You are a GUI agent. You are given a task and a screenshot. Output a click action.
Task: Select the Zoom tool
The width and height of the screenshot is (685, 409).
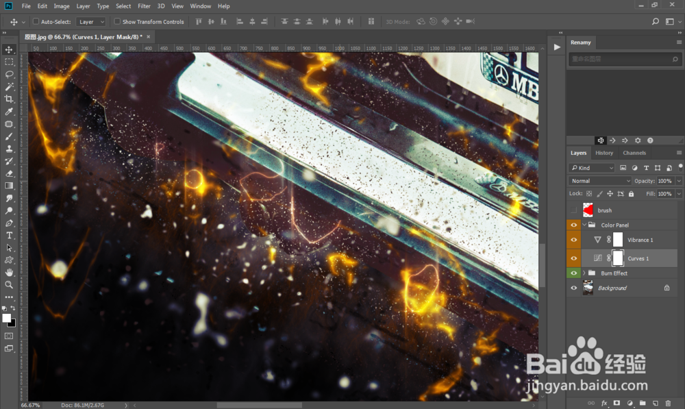click(9, 284)
